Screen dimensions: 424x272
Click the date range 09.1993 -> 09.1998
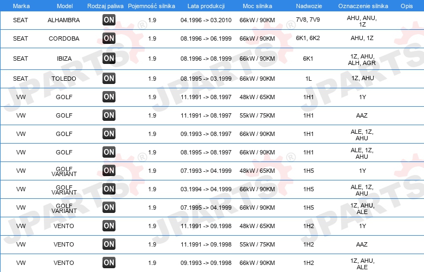click(206, 263)
